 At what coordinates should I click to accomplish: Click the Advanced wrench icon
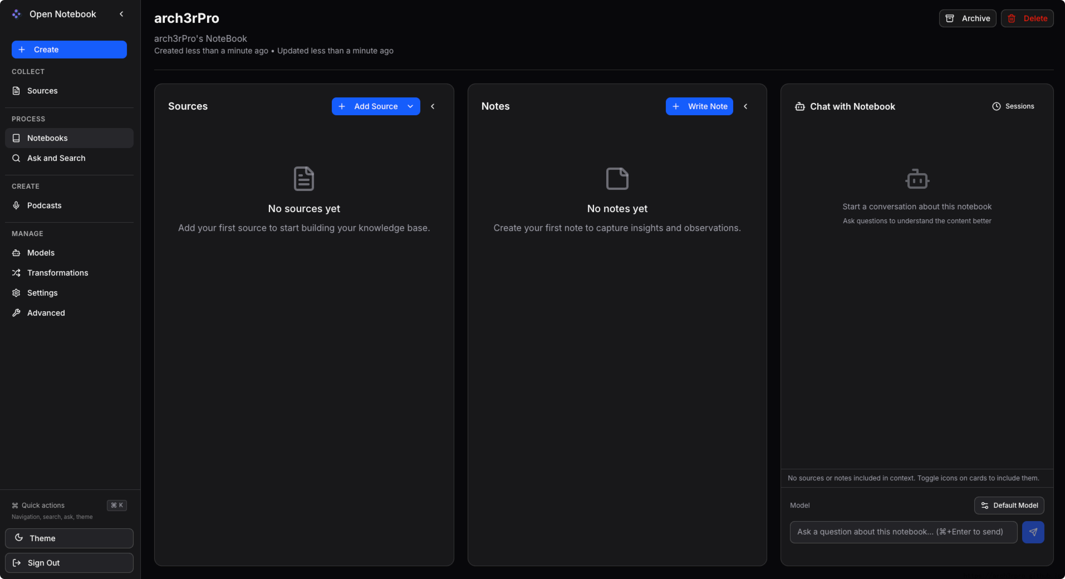pos(16,313)
